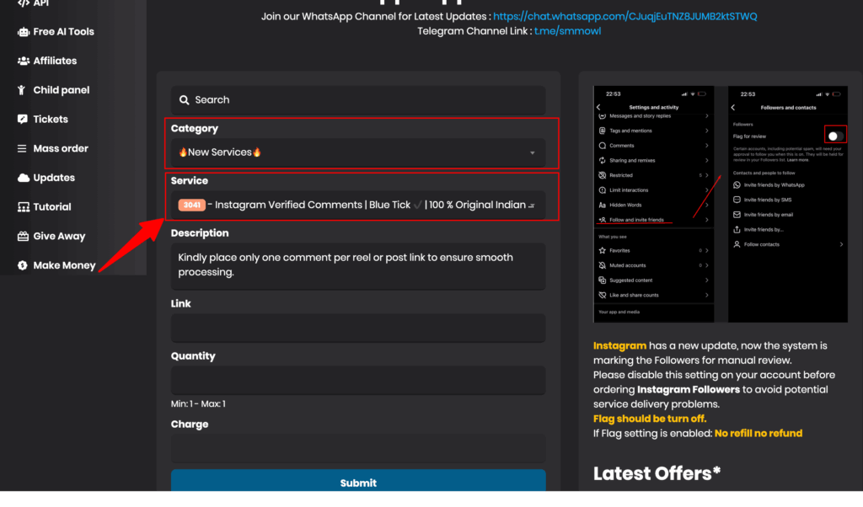
Task: Click the Give Away gift icon
Action: (x=23, y=236)
